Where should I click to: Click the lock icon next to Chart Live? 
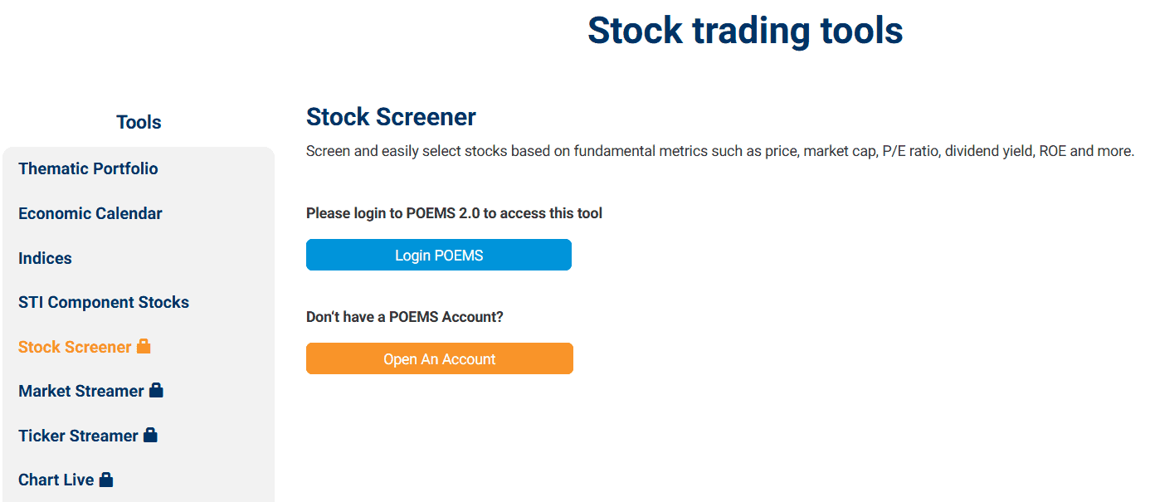(x=106, y=478)
